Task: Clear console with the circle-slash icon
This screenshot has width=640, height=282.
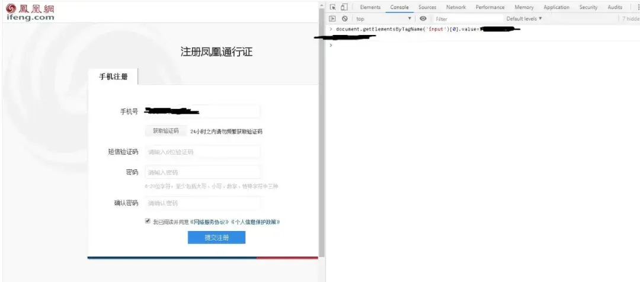Action: click(x=344, y=18)
